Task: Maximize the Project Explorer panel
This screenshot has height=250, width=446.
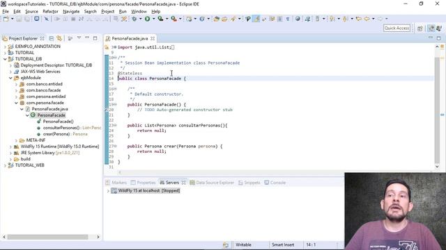Action: tap(95, 38)
